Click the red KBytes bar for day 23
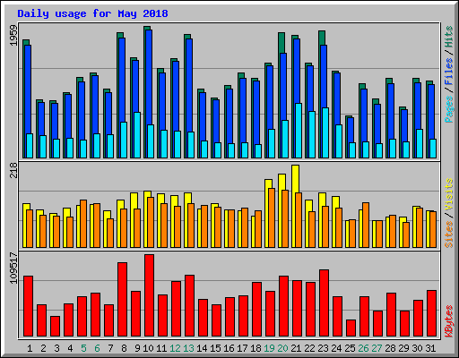 click(324, 303)
